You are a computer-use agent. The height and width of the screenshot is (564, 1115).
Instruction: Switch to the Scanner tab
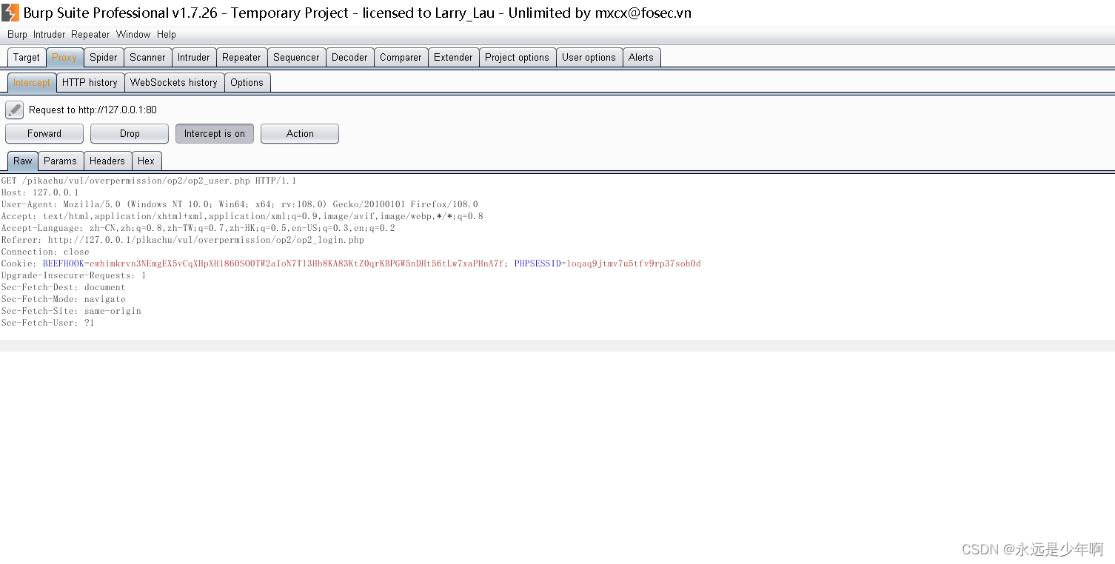coord(147,57)
